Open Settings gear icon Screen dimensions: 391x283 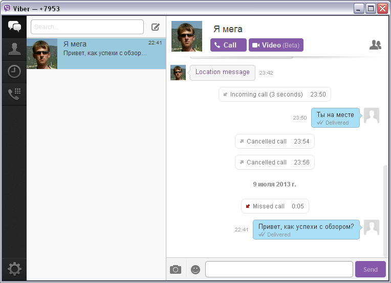14,269
